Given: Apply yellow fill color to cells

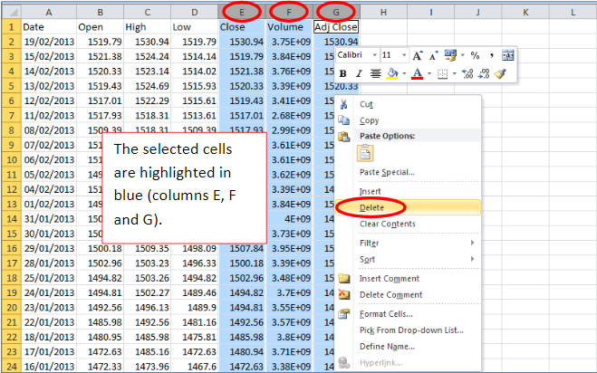Looking at the screenshot, I should click(392, 73).
